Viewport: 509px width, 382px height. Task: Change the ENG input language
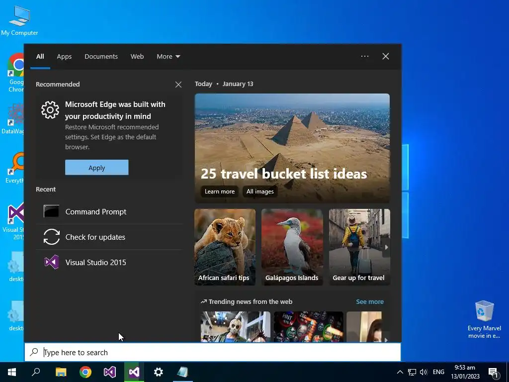438,372
